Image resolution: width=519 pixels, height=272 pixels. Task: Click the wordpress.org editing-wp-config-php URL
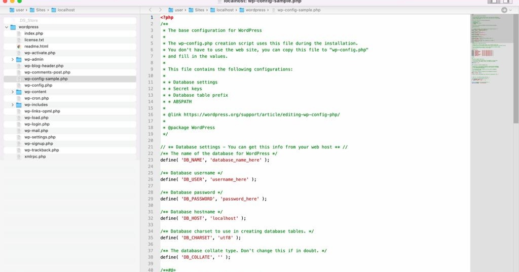point(262,114)
